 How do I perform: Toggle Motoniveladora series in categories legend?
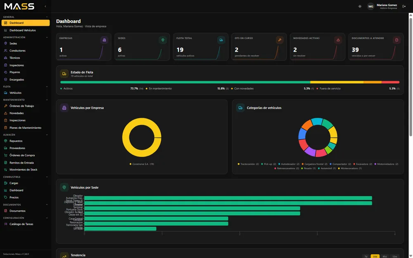[x=386, y=164]
